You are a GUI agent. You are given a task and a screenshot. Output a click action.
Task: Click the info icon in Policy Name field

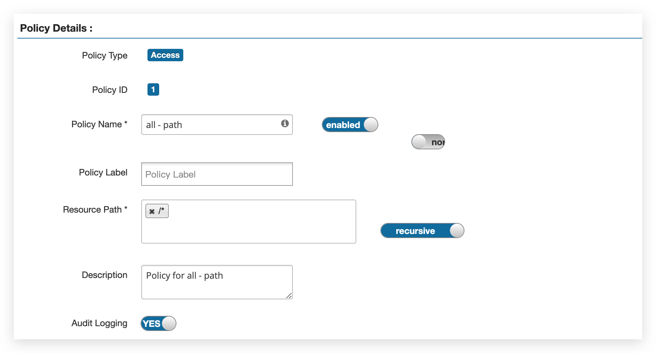pyautogui.click(x=285, y=124)
